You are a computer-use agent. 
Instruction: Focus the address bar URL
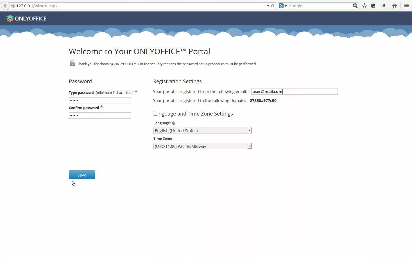(x=141, y=6)
